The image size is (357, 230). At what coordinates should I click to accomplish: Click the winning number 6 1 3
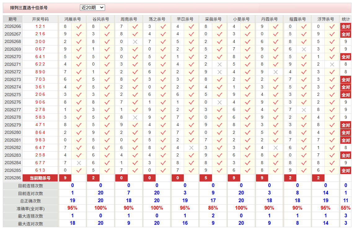[40, 170]
